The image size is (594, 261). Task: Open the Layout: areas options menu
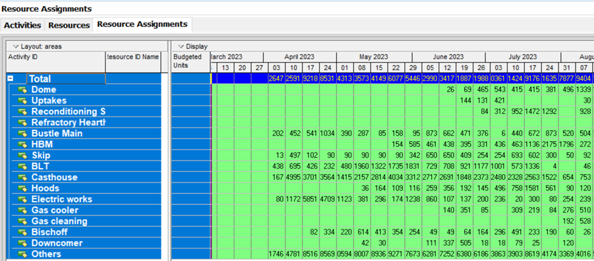(16, 47)
